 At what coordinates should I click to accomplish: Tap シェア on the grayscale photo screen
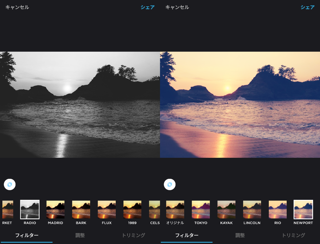[x=147, y=7]
